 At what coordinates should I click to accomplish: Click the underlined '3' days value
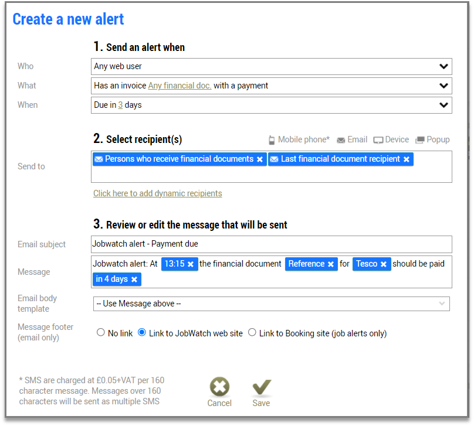coord(120,105)
